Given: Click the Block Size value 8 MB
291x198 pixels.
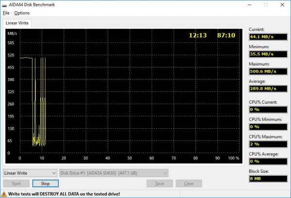Looking at the screenshot, I should click(268, 179).
